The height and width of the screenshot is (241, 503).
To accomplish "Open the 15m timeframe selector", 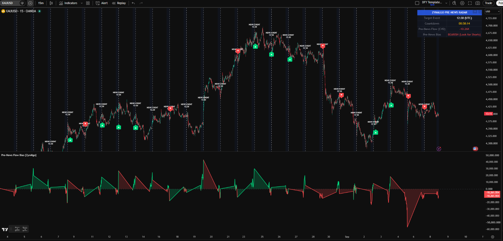I will [41, 3].
